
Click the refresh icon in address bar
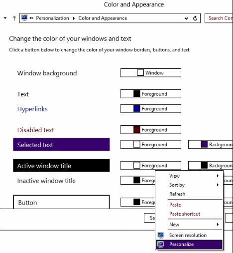[195, 18]
